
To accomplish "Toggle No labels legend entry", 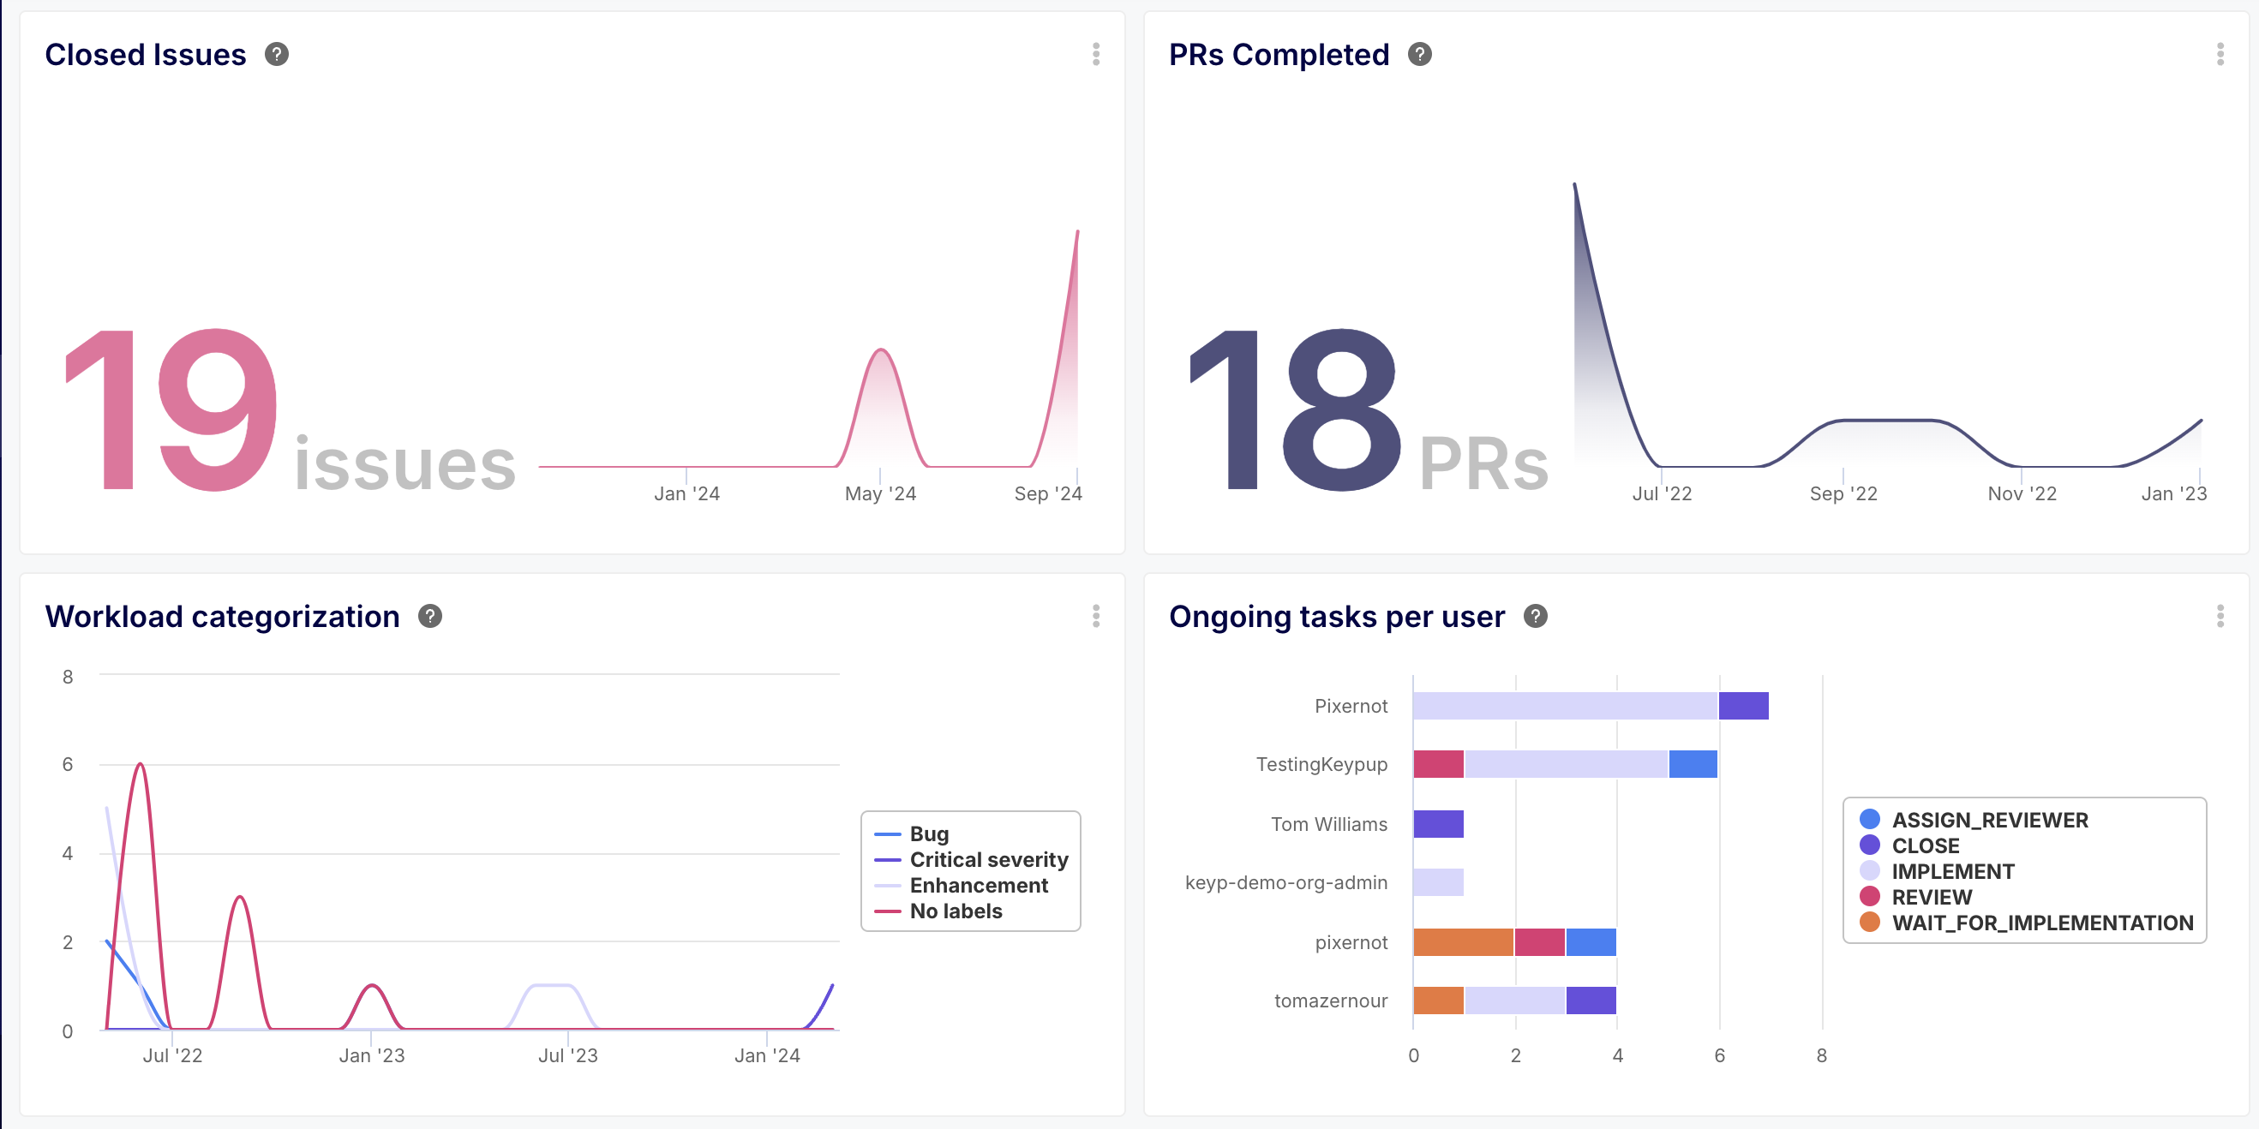I will (x=955, y=911).
